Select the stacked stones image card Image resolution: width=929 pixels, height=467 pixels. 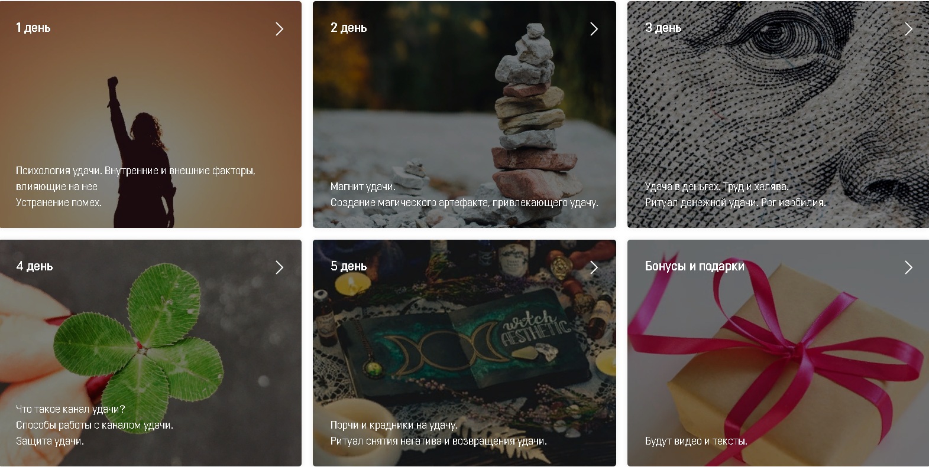tap(464, 115)
